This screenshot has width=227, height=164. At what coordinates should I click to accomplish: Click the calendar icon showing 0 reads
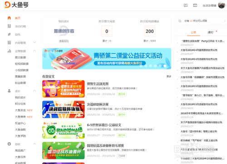(107, 31)
